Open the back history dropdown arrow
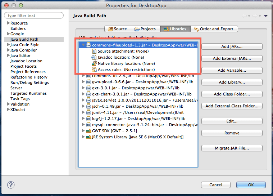Image resolution: width=273 pixels, height=196 pixels. (x=249, y=16)
